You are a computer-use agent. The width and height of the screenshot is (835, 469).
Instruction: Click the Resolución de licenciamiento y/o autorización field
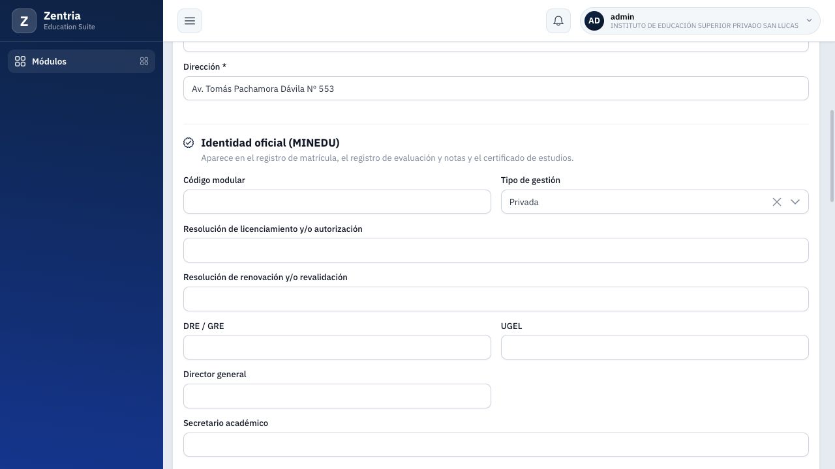(x=496, y=250)
